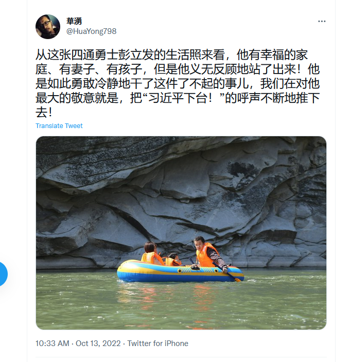Click the Translate Tweet link

tap(59, 126)
